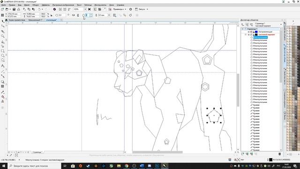Click the Wrap text icon in property bar
The height and width of the screenshot is (169, 300).
(114, 15)
